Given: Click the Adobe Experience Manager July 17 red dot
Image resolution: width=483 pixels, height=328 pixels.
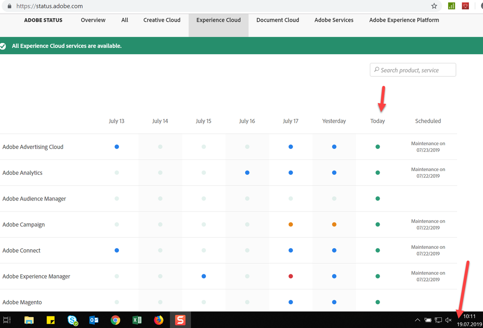Looking at the screenshot, I should coord(291,276).
